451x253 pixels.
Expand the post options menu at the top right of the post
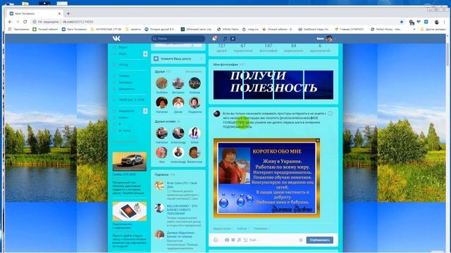coord(330,114)
